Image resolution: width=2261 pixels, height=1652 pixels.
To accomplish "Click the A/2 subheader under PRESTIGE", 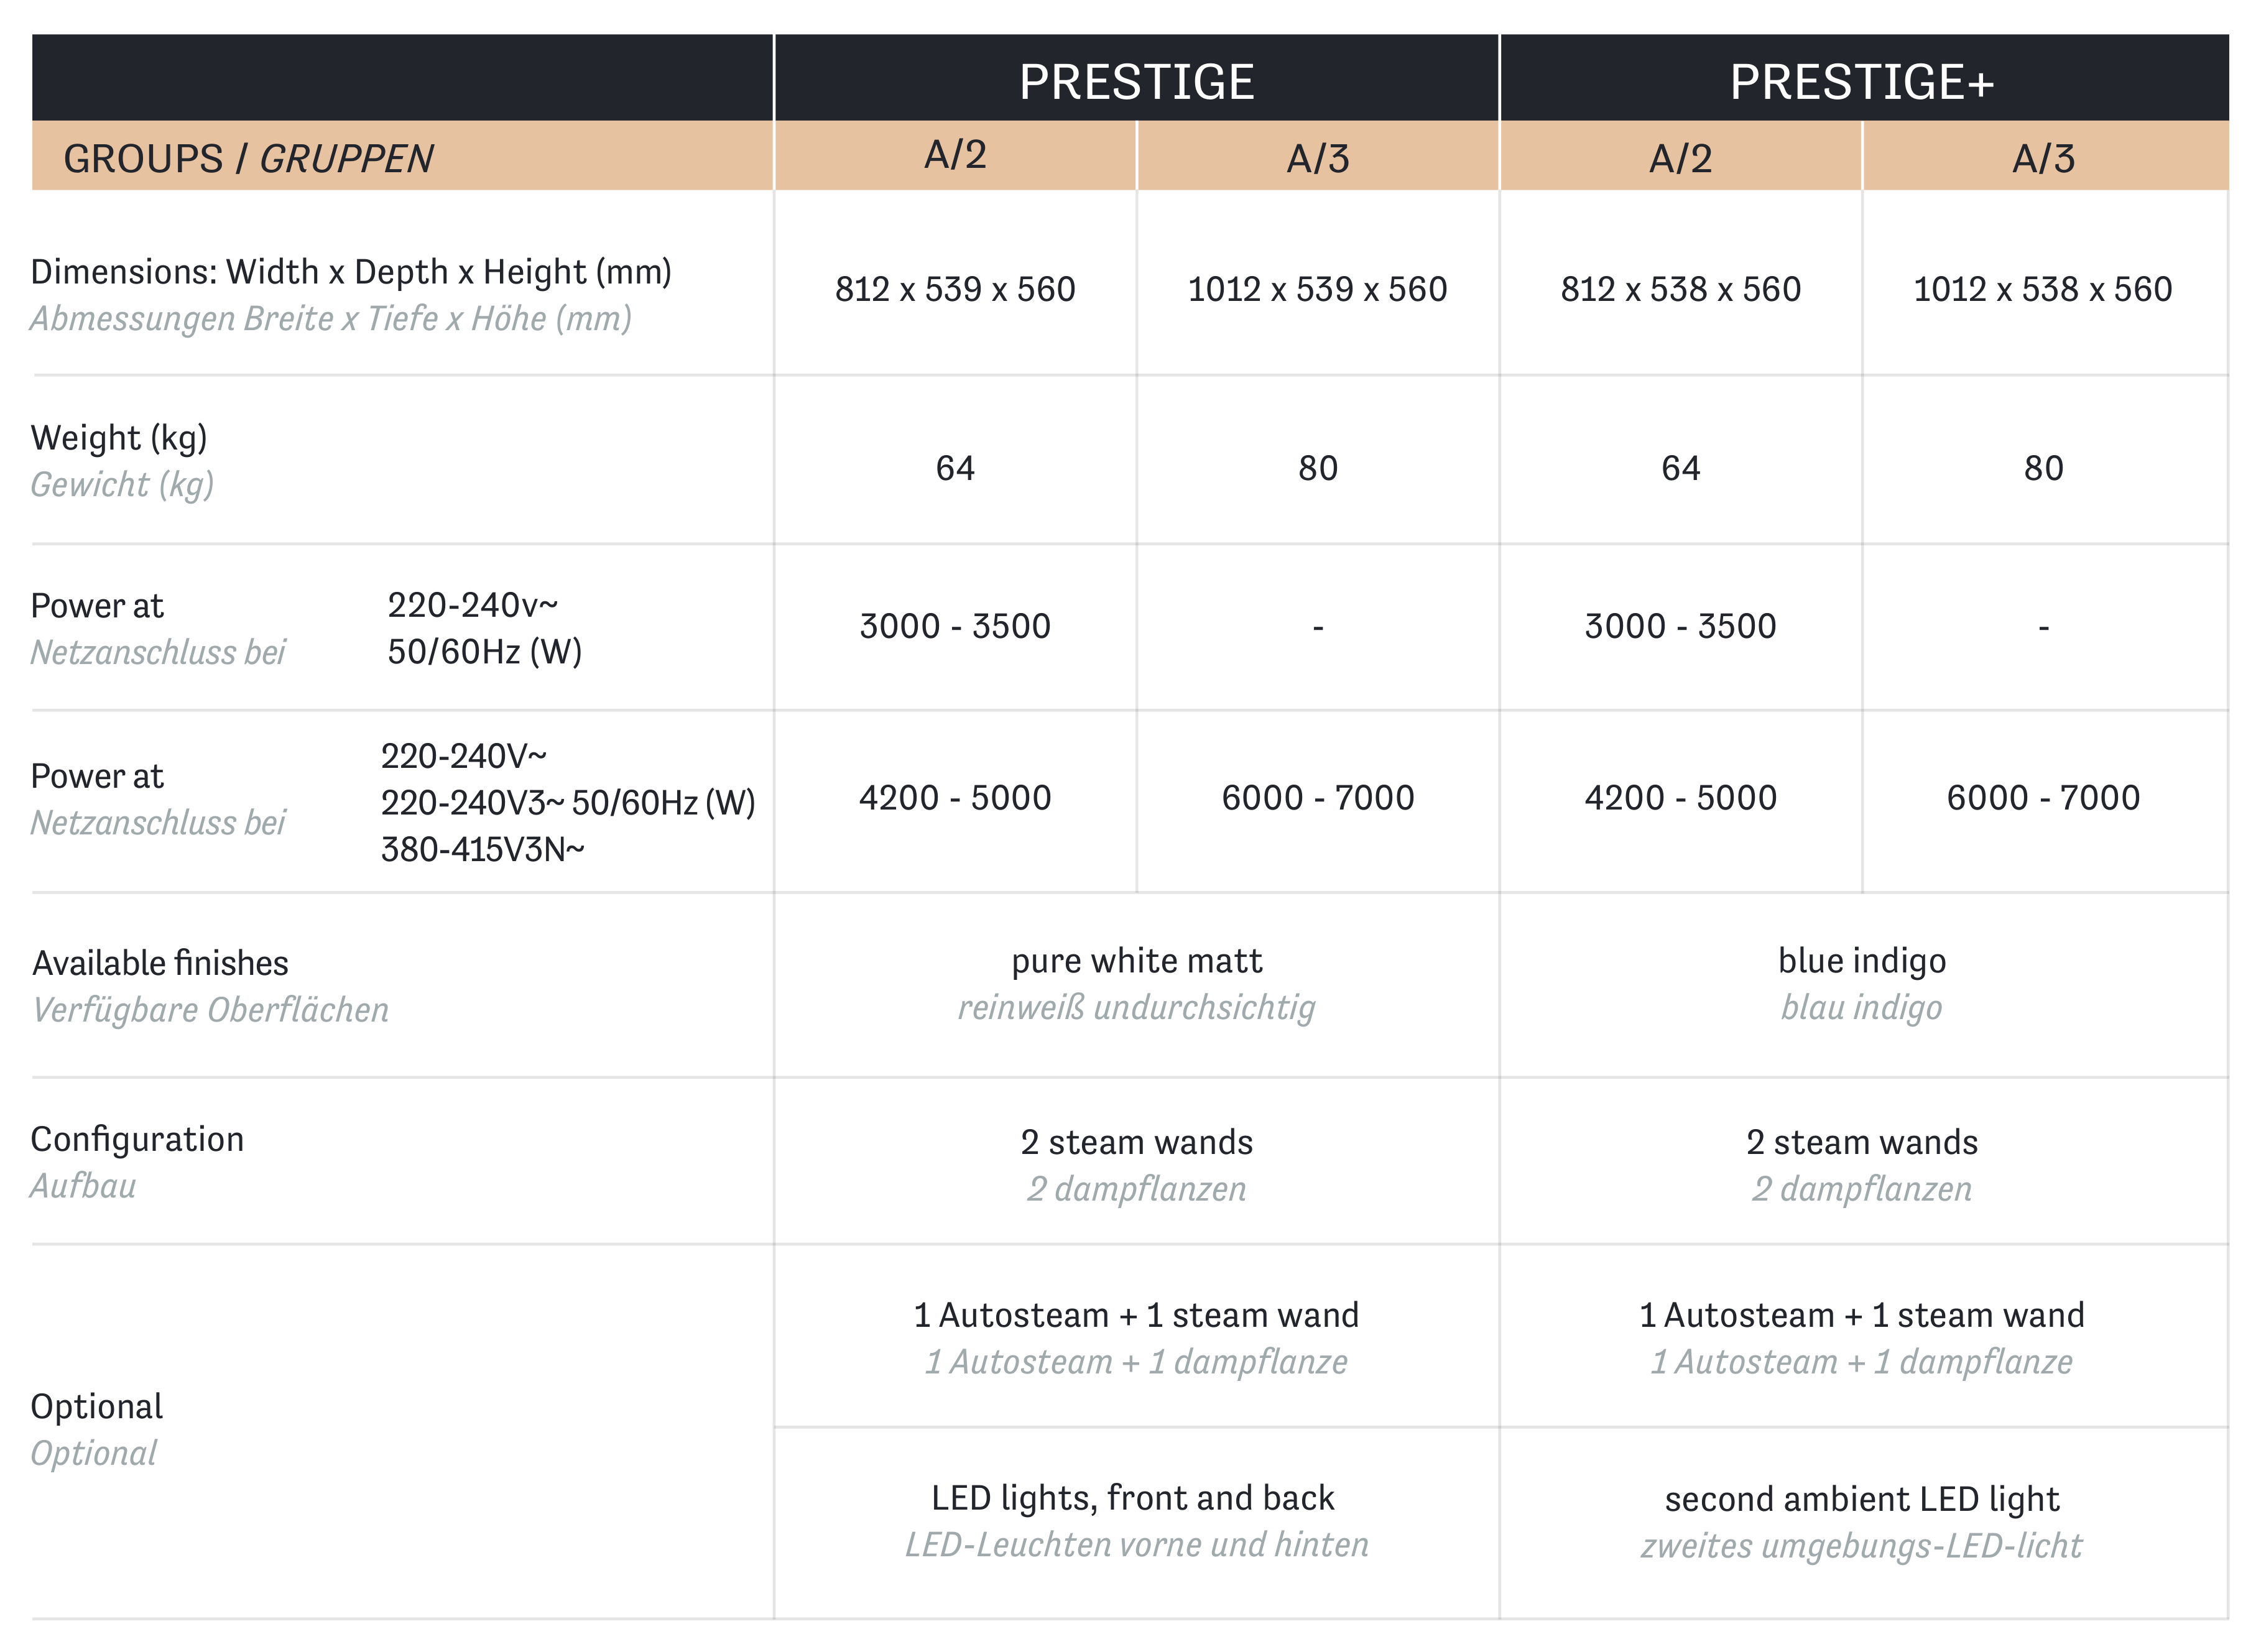I will pos(955,155).
